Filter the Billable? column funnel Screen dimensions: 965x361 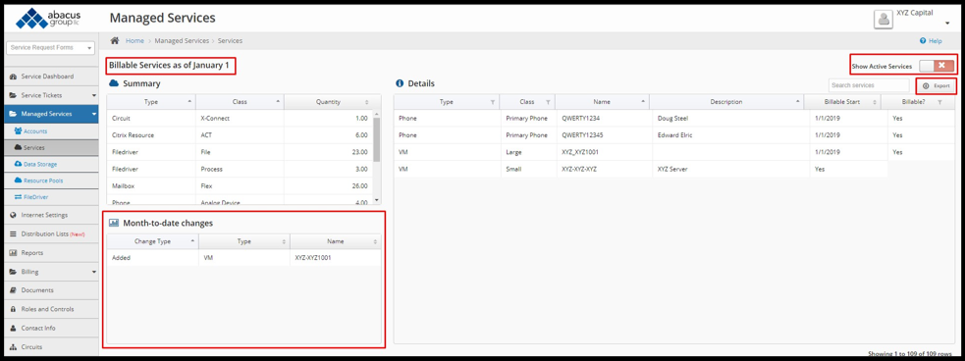click(939, 102)
